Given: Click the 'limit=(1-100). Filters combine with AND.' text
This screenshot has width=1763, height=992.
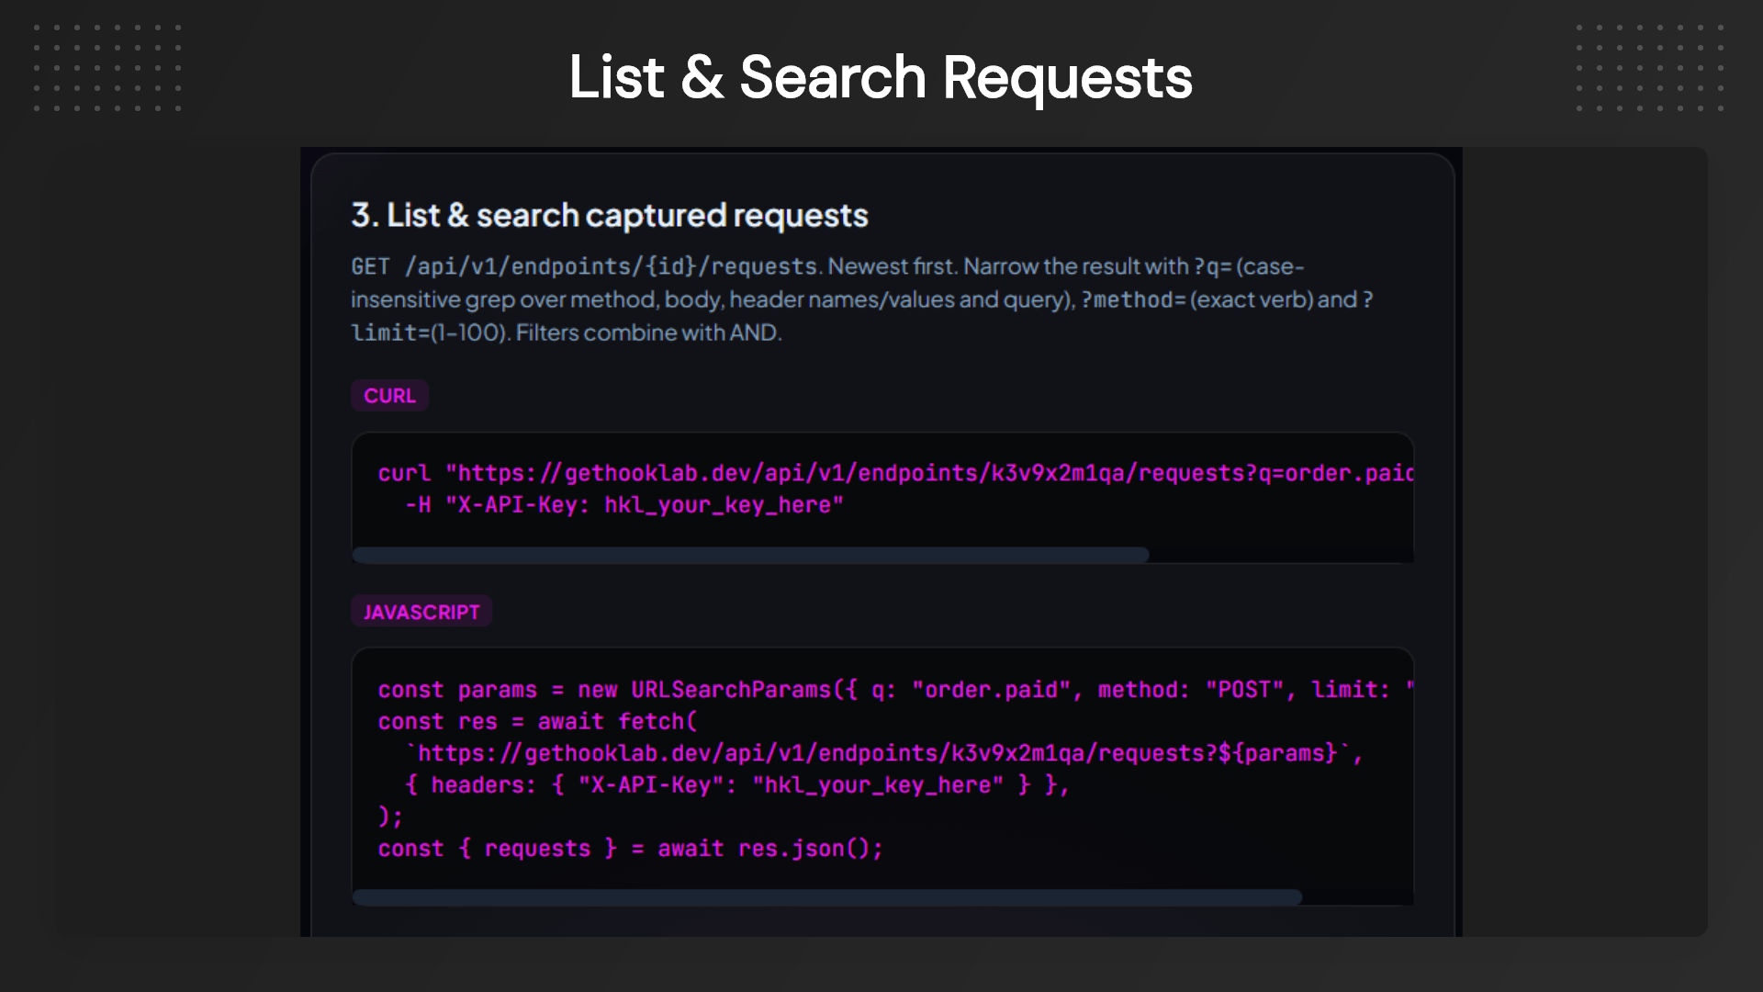Looking at the screenshot, I should click(x=567, y=333).
